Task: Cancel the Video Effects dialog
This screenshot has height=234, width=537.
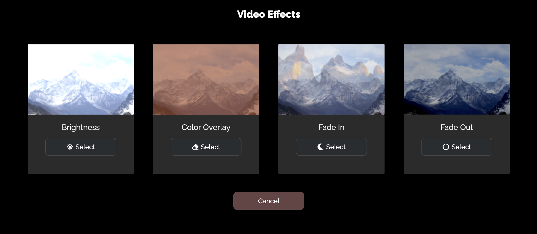Action: tap(269, 201)
